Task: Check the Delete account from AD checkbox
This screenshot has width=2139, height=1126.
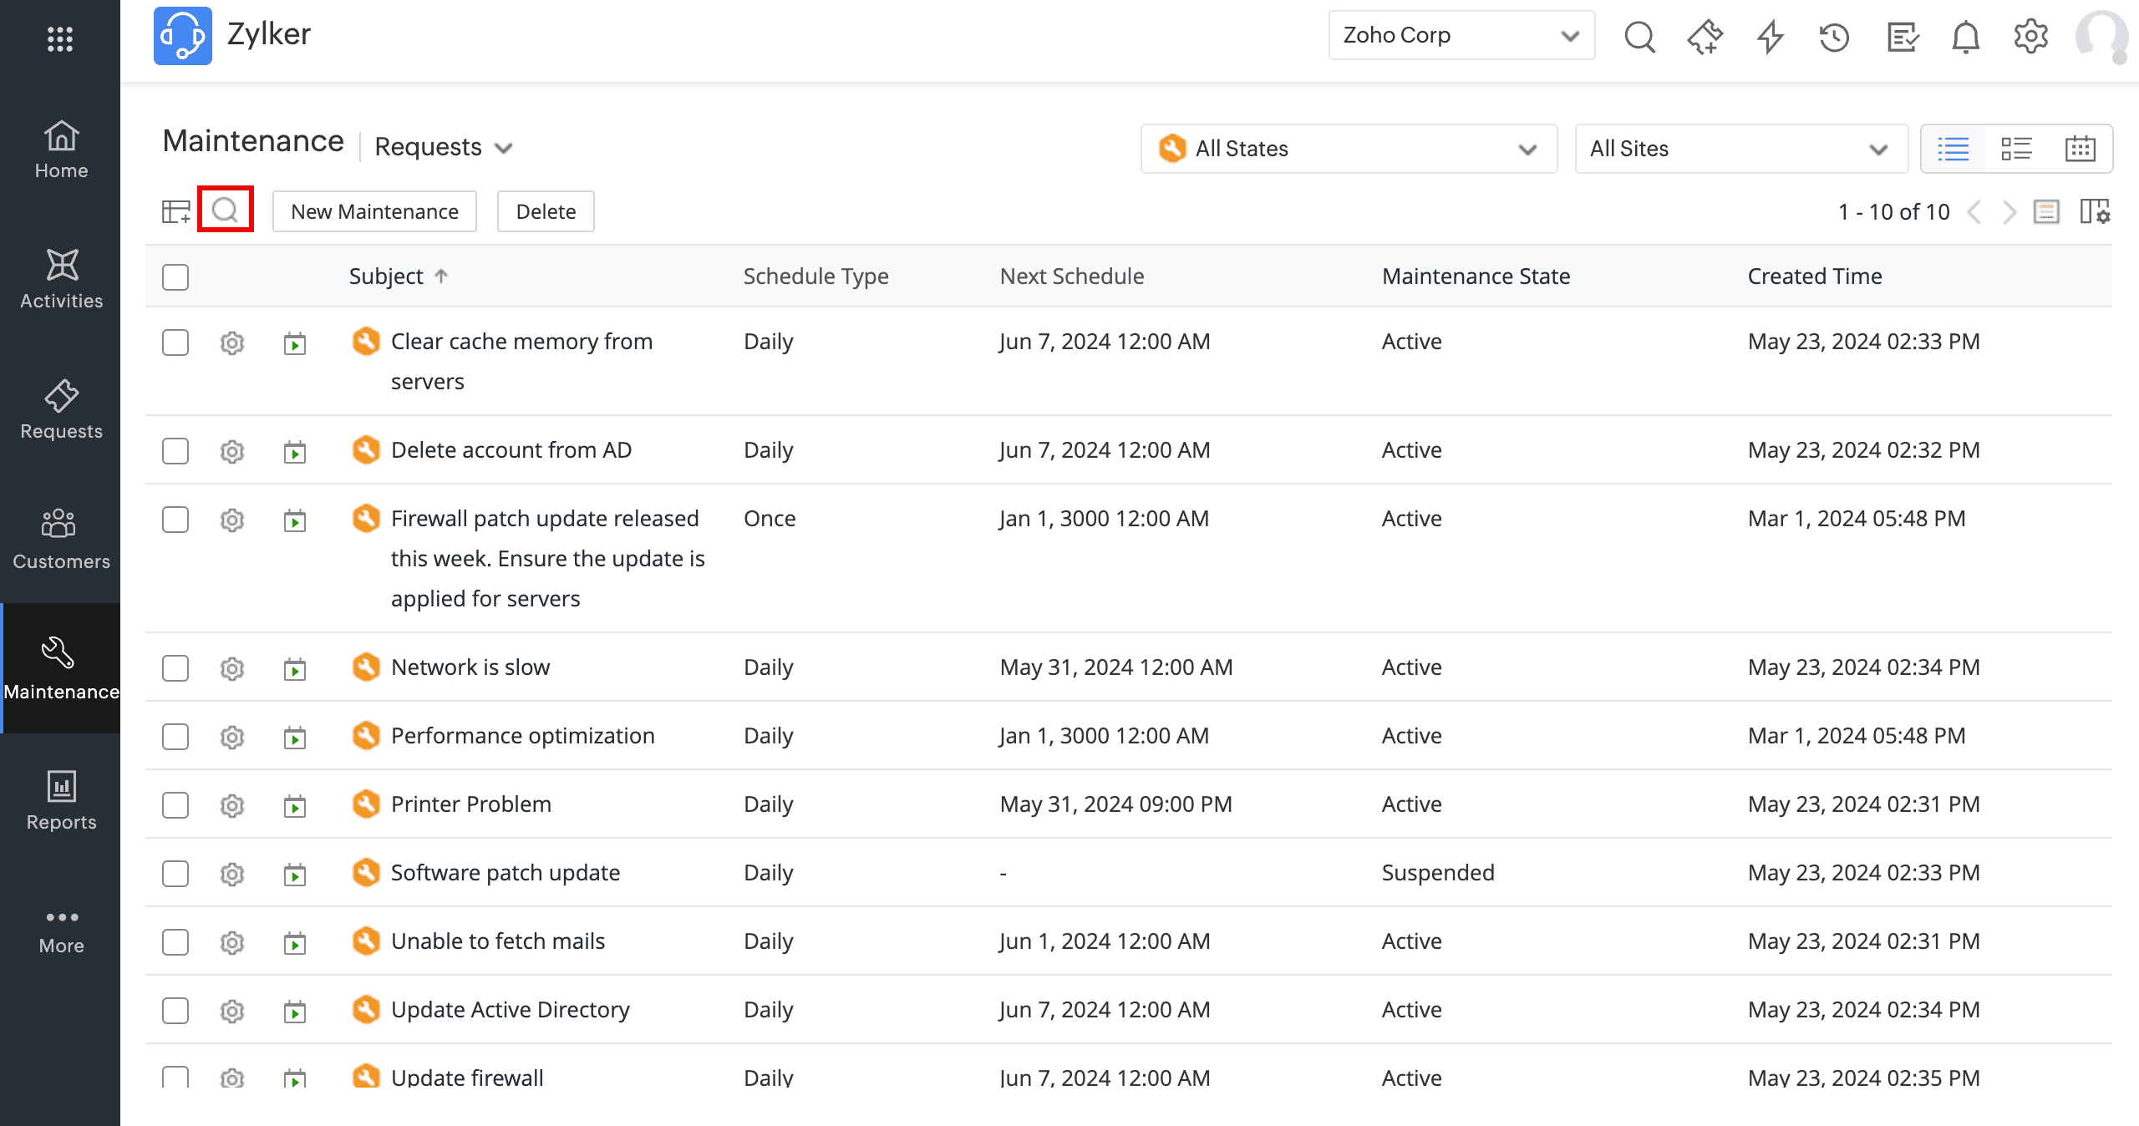Action: pyautogui.click(x=175, y=451)
